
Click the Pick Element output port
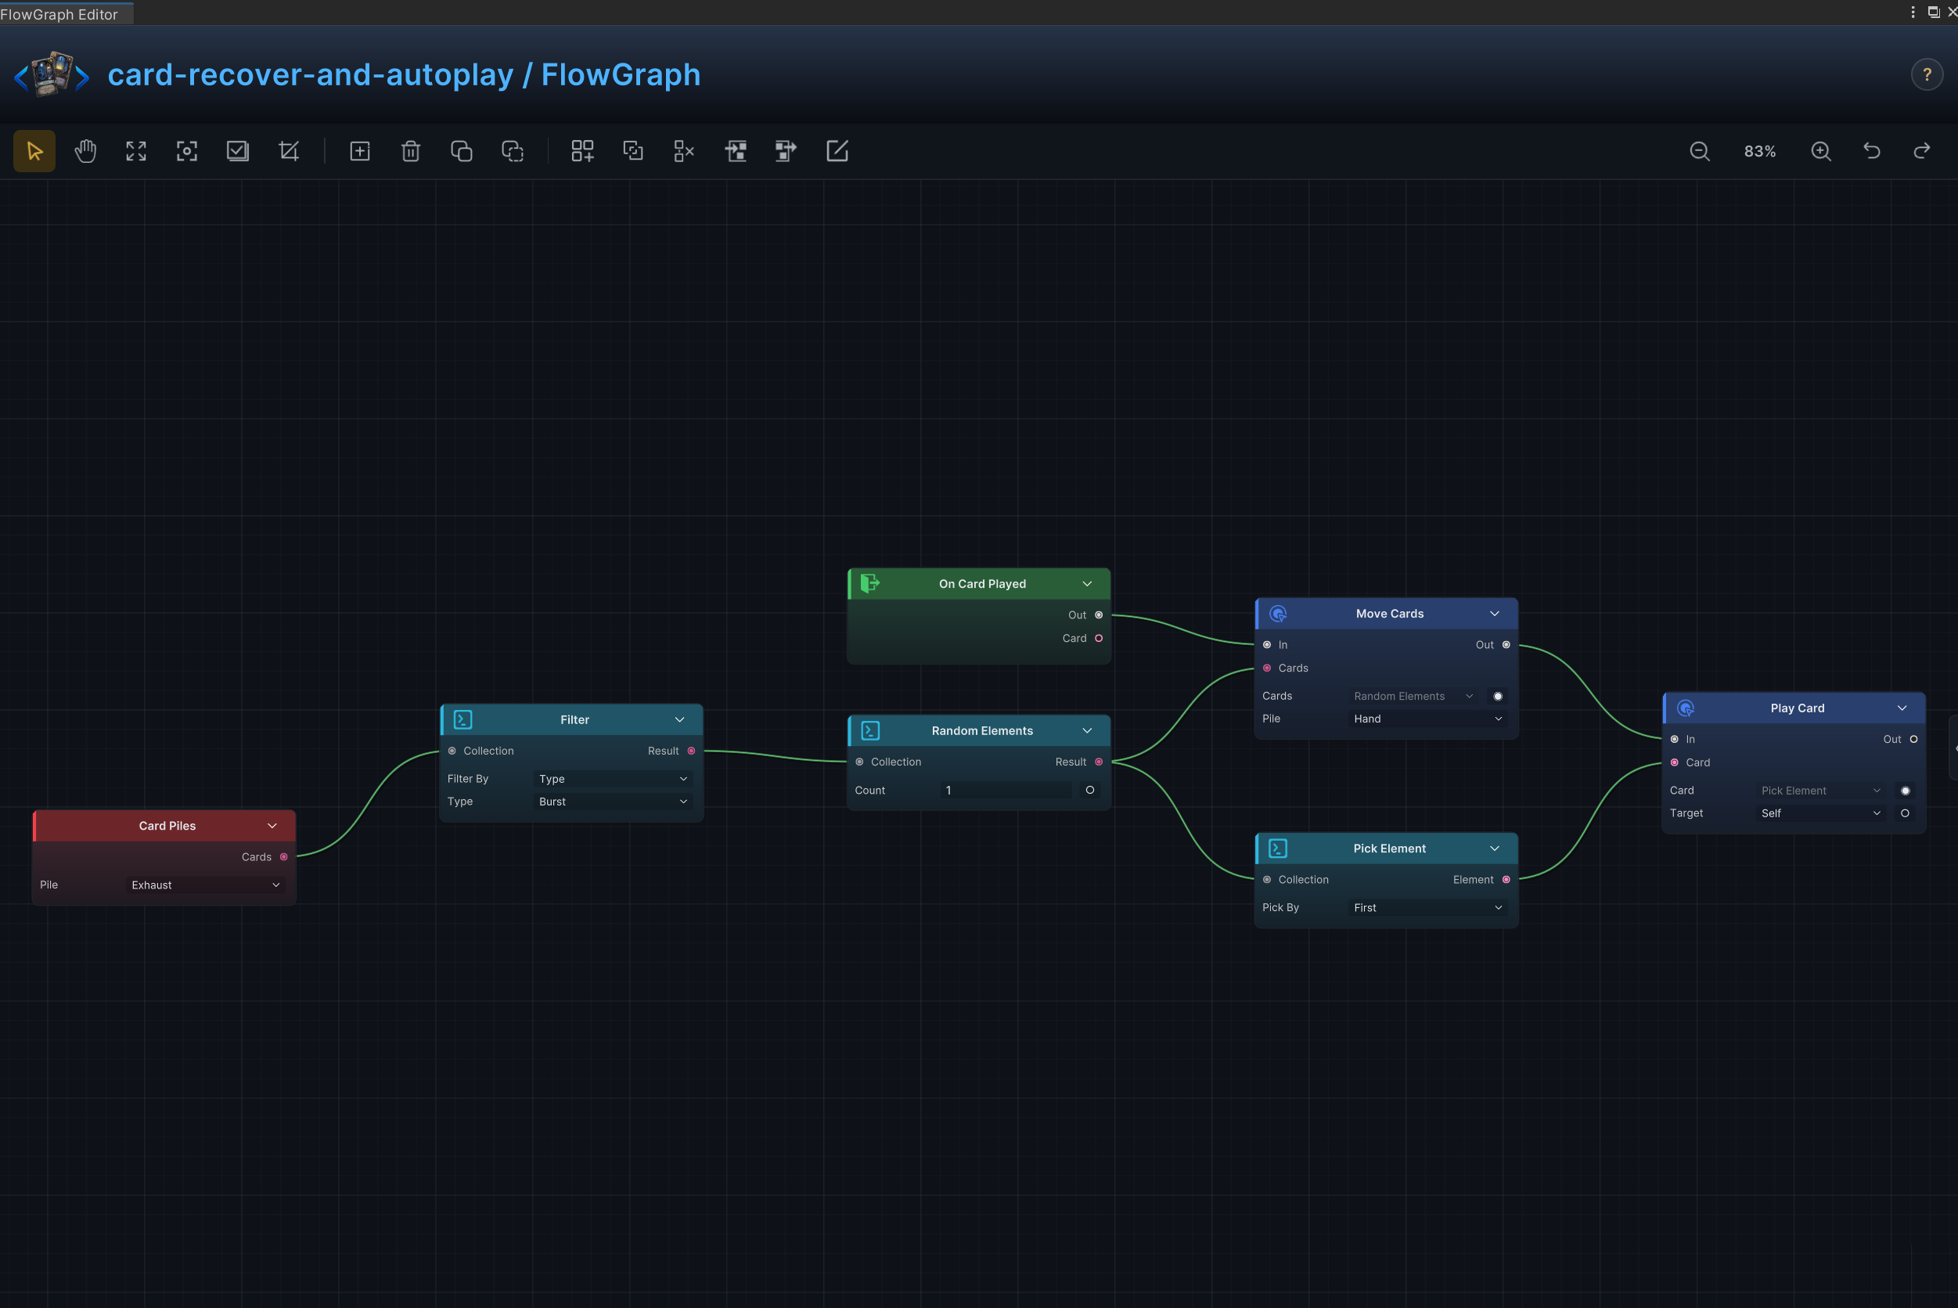(x=1506, y=879)
